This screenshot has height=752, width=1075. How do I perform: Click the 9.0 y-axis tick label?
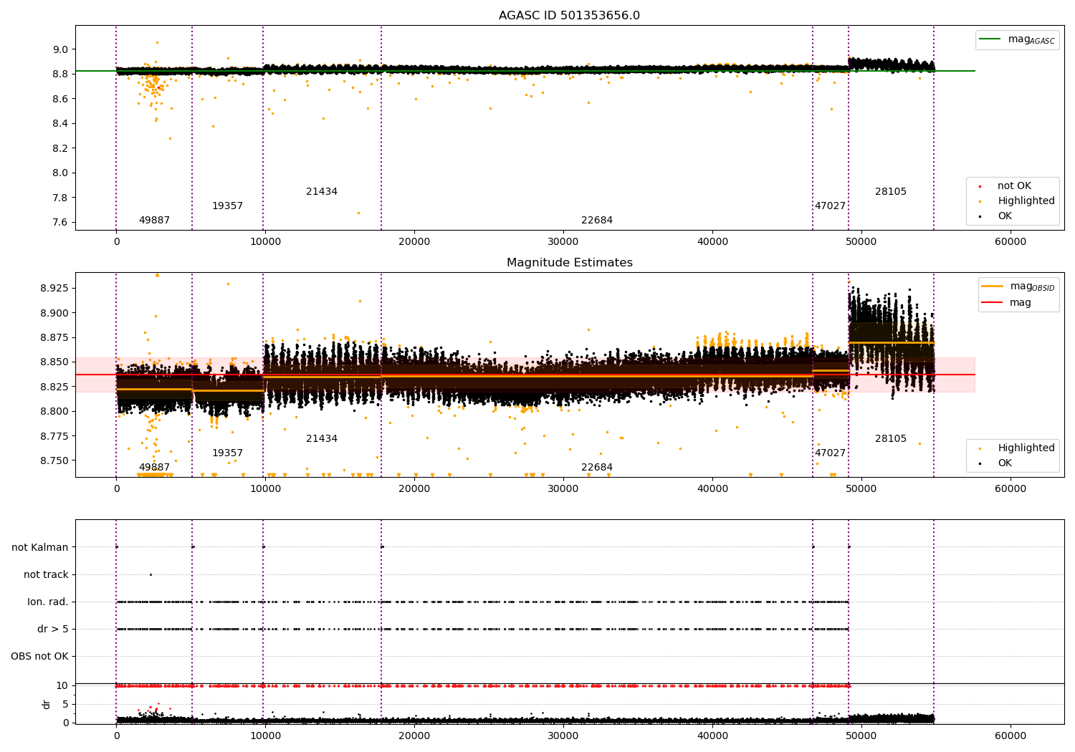click(60, 49)
